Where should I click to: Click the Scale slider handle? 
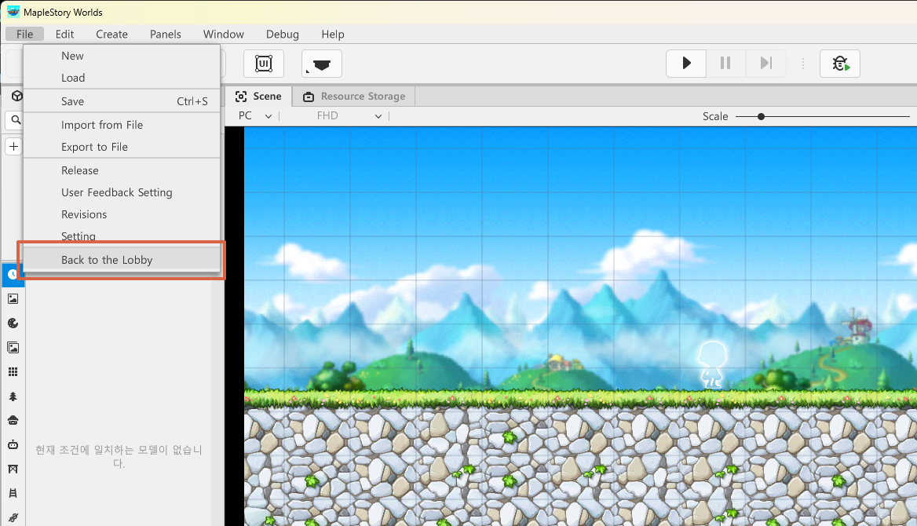coord(761,116)
